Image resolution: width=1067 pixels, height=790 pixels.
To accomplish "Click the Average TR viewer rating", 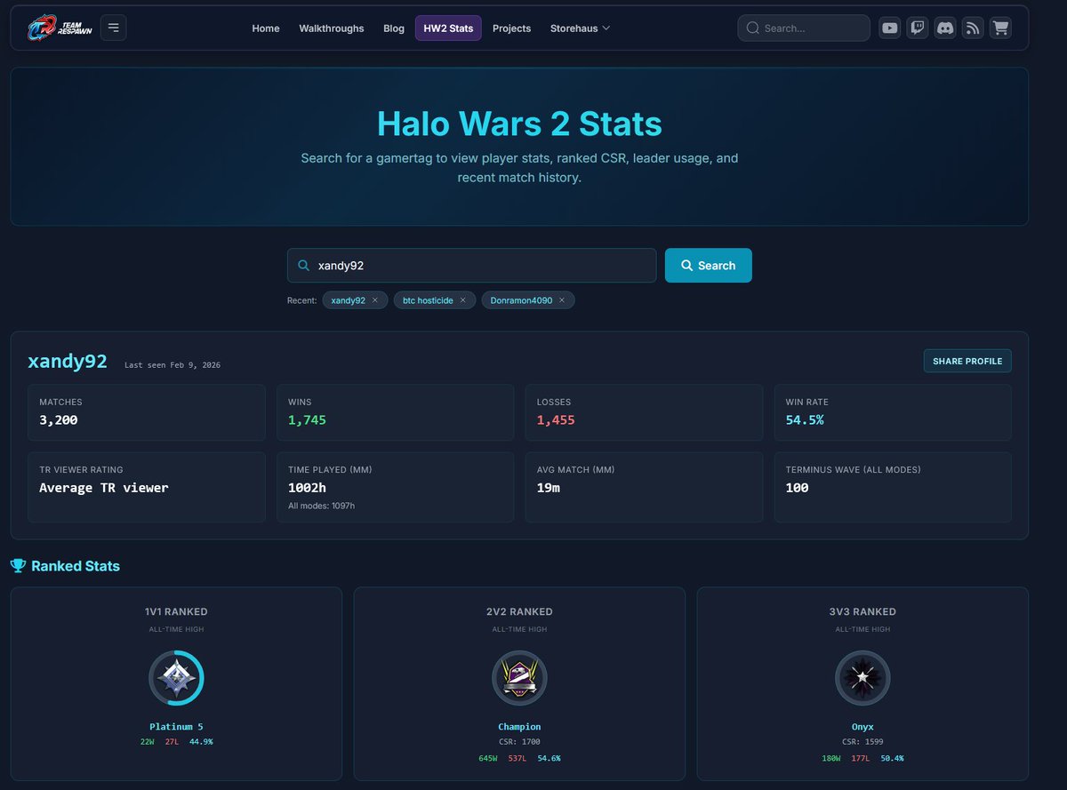I will coord(104,488).
